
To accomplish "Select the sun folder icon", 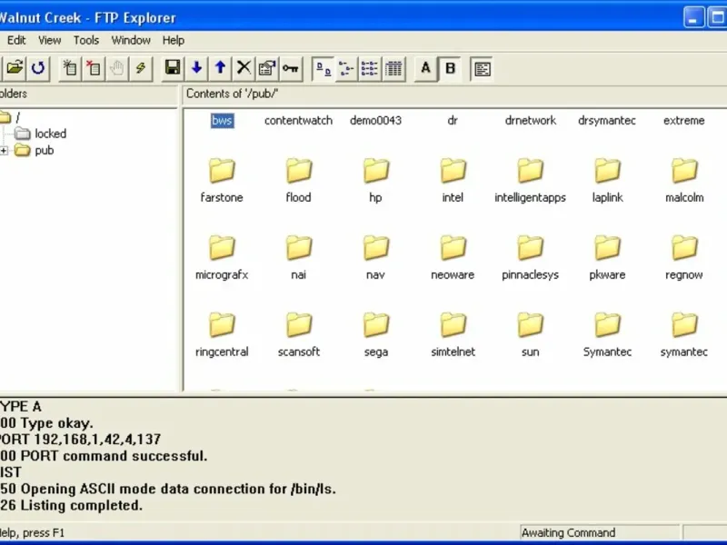I will pyautogui.click(x=530, y=324).
